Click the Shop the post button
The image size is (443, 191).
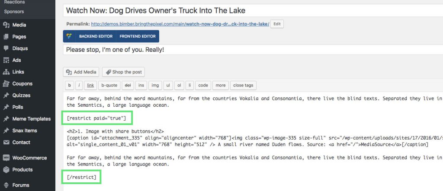click(123, 72)
